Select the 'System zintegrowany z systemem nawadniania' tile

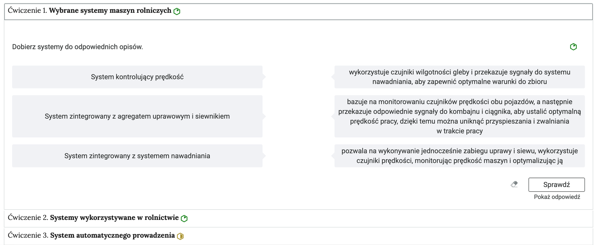coord(137,156)
